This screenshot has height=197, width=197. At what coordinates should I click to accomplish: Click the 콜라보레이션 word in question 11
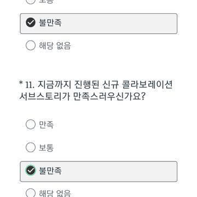(x=147, y=85)
